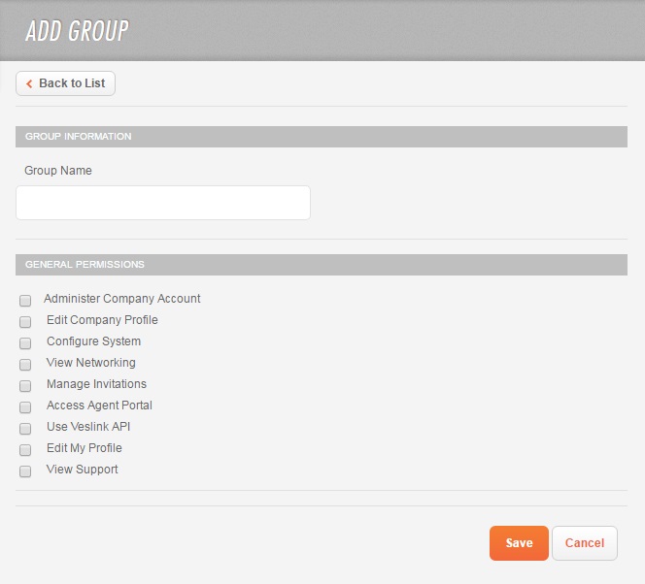Enable the Manage Invitations permission checkbox
Viewport: 645px width, 584px height.
pos(25,386)
